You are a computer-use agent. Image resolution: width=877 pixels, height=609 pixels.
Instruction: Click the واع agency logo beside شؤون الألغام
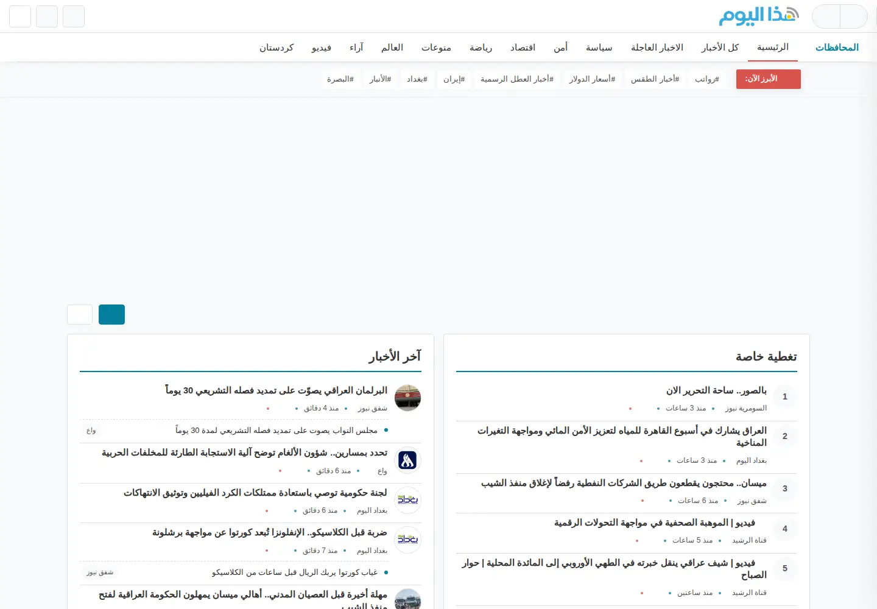click(407, 460)
